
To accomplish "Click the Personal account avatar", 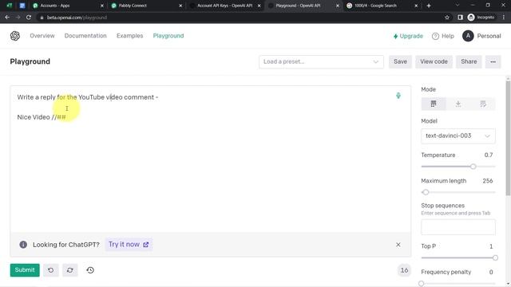I will pos(468,36).
